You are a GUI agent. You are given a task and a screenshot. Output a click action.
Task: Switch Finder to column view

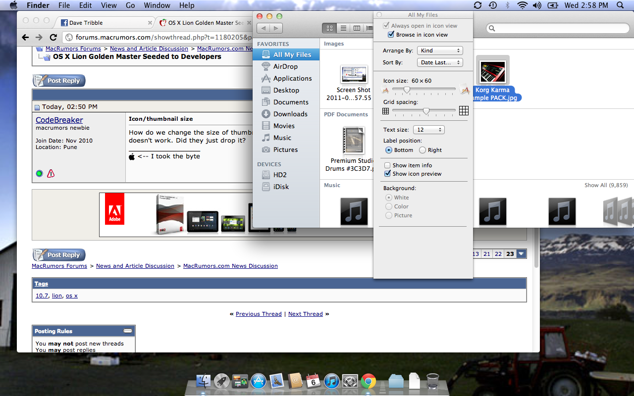coord(357,28)
